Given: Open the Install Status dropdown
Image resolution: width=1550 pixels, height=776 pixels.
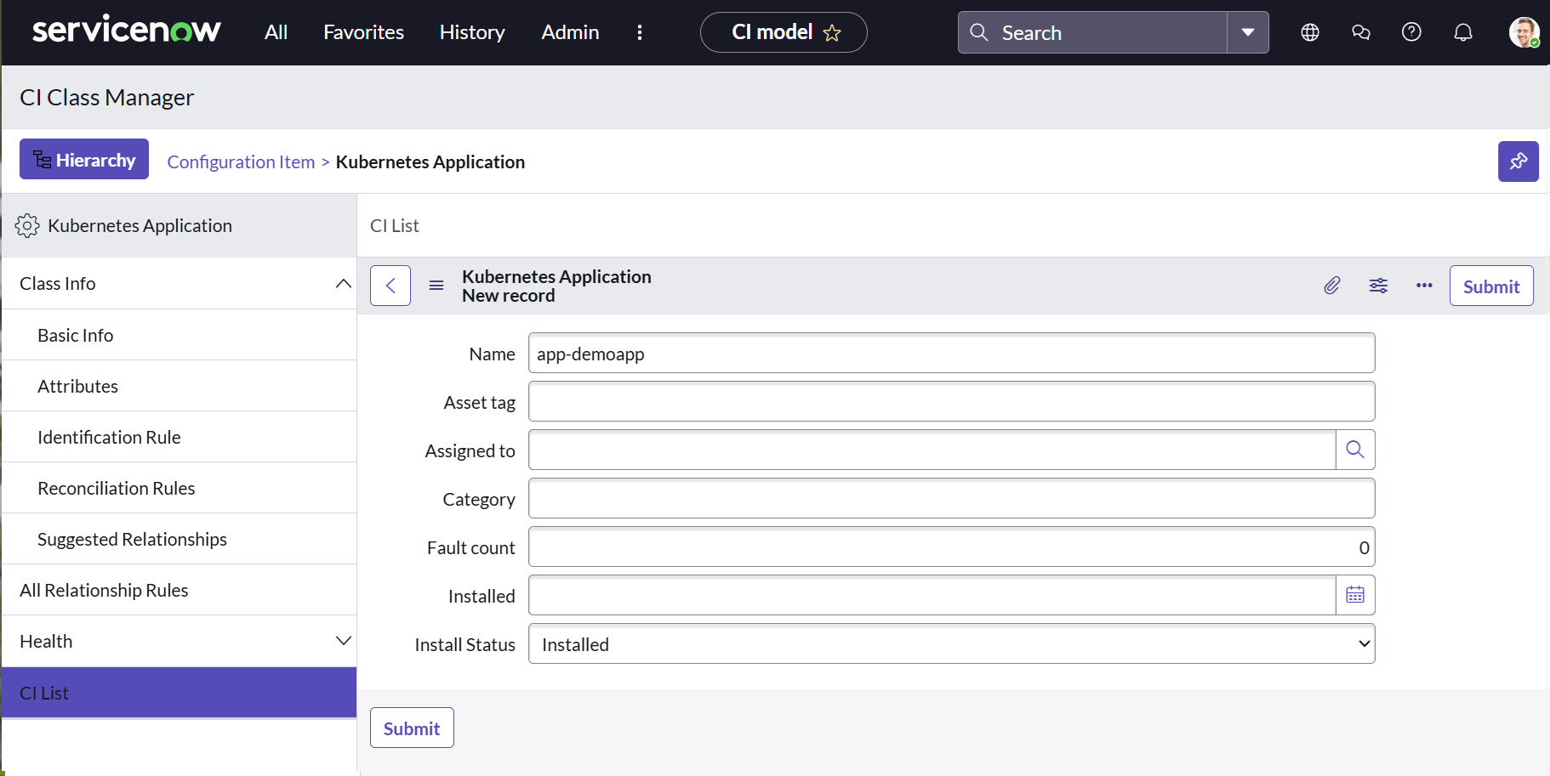Looking at the screenshot, I should coord(951,643).
